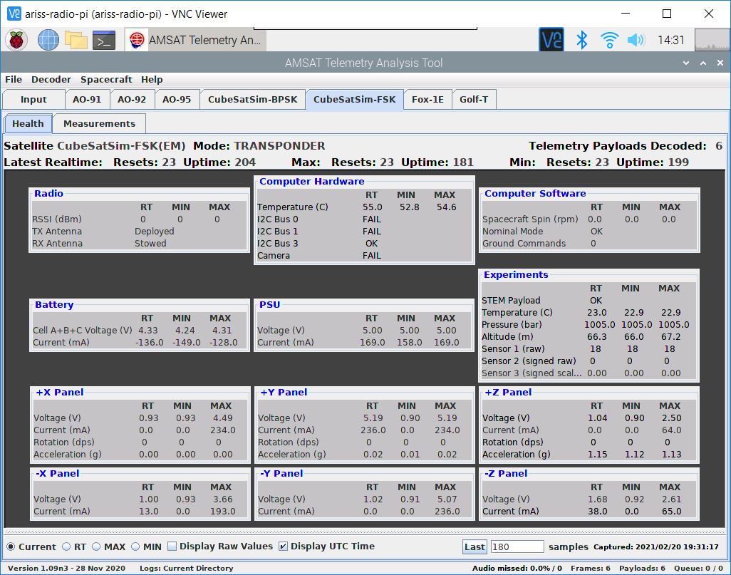731x575 pixels.
Task: Open the VNC server tray icon
Action: [x=551, y=40]
